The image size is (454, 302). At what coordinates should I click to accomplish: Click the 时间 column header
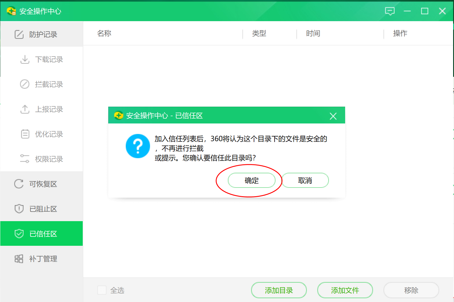pyautogui.click(x=313, y=33)
